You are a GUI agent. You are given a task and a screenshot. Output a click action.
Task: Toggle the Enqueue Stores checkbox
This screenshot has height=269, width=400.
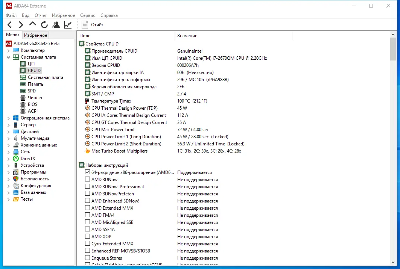tap(88, 258)
